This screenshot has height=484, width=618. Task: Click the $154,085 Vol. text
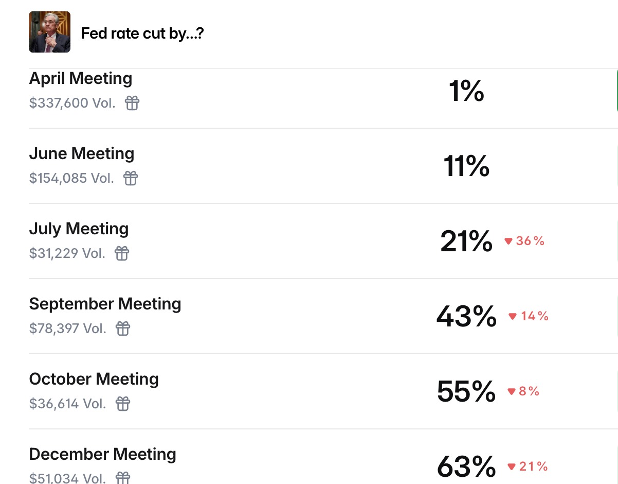pos(71,178)
